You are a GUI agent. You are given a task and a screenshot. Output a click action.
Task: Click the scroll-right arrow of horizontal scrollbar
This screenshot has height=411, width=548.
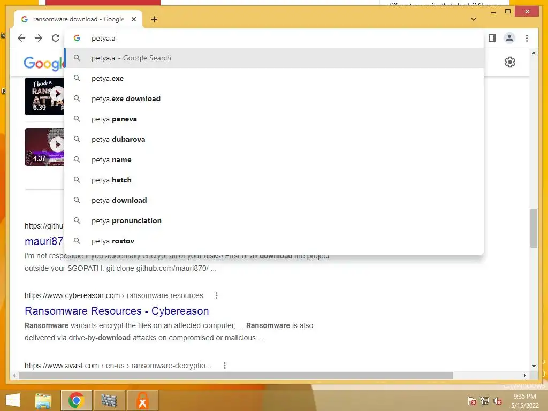click(x=524, y=375)
